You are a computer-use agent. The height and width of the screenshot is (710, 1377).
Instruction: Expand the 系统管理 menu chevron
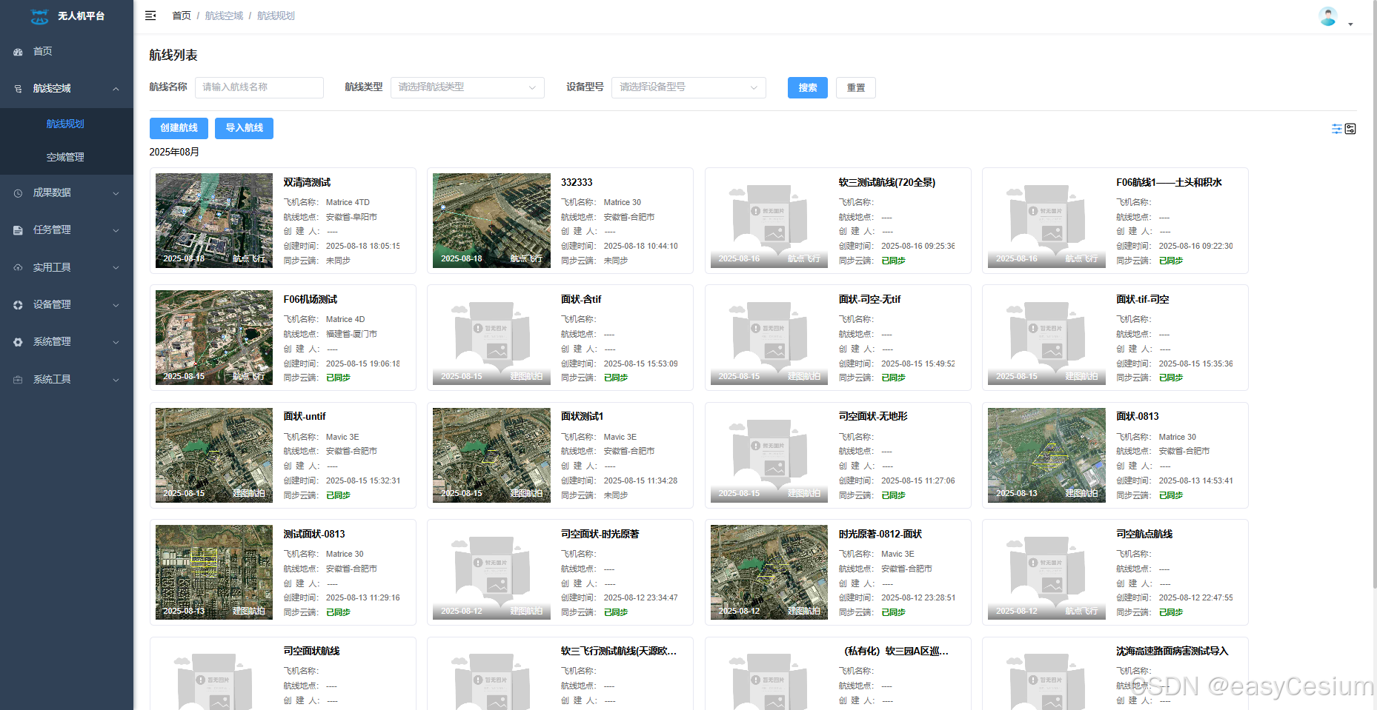[x=116, y=342]
